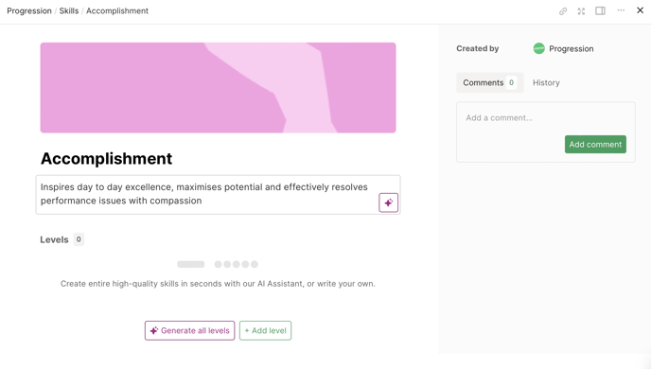Go to the Skills breadcrumb
The height and width of the screenshot is (369, 651).
tap(69, 10)
